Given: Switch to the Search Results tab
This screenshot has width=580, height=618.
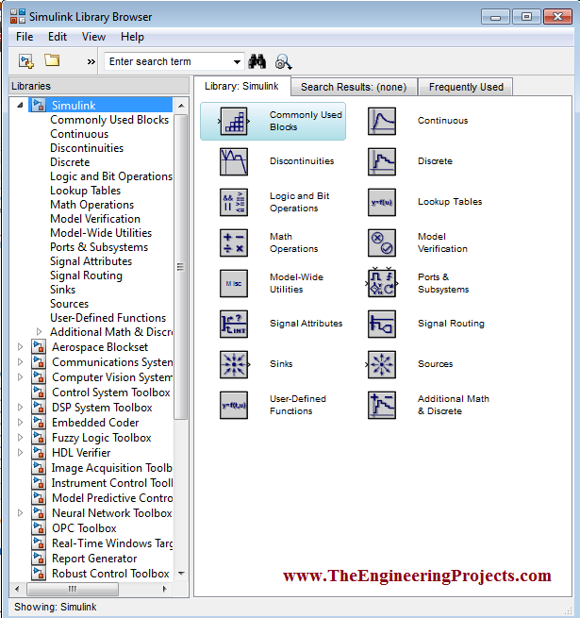Looking at the screenshot, I should (354, 87).
